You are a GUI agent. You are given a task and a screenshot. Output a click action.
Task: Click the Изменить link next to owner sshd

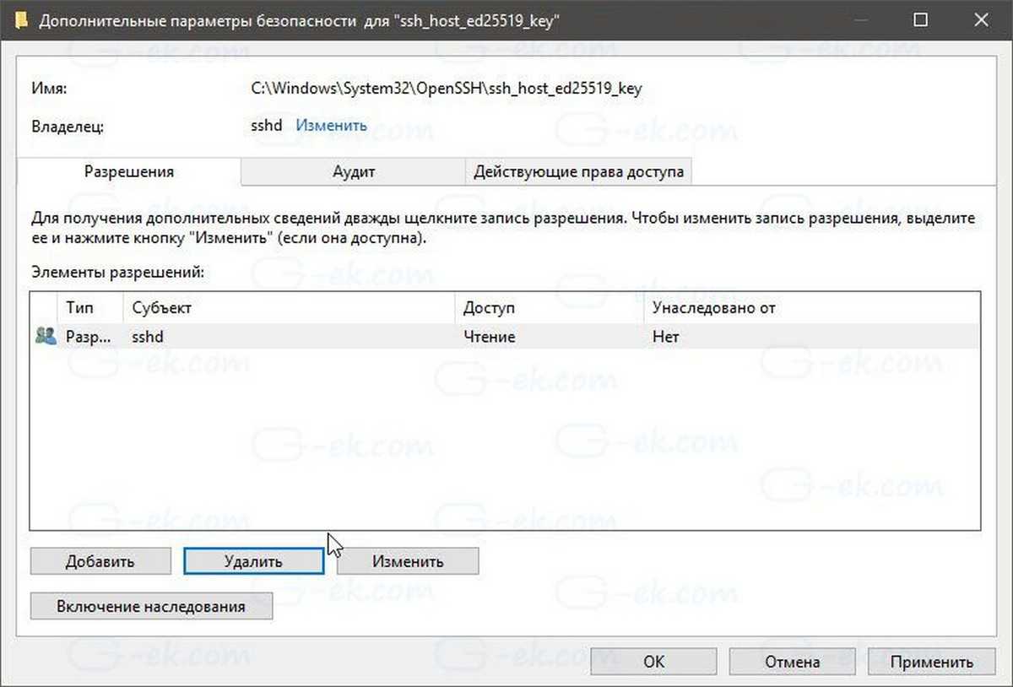tap(331, 126)
